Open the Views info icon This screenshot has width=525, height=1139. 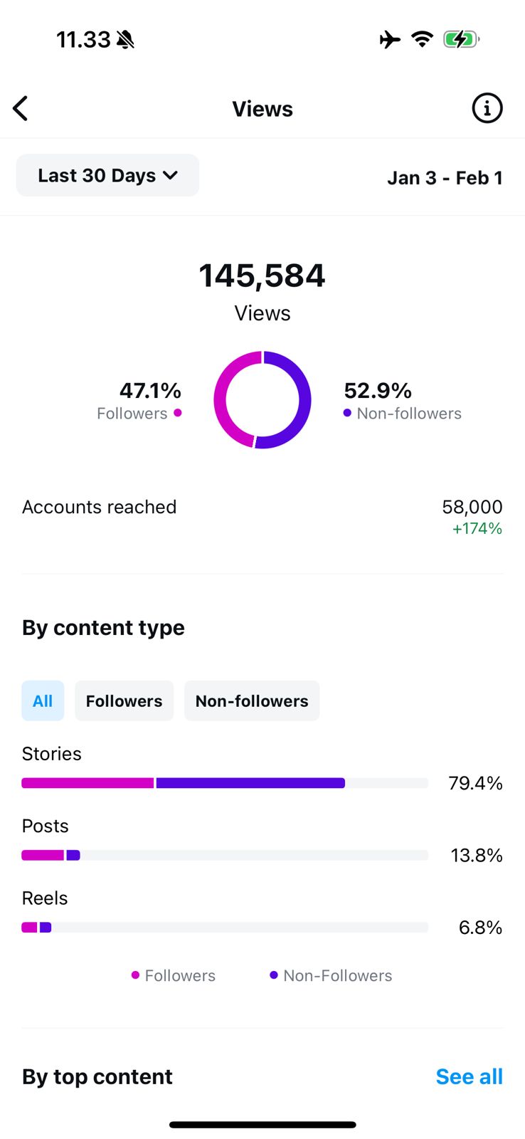[x=487, y=109]
